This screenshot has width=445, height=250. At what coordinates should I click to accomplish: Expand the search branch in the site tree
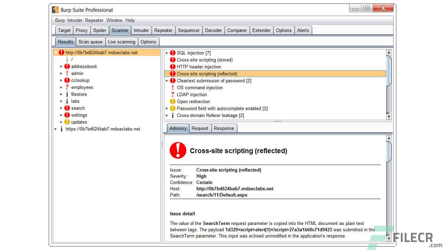click(62, 108)
